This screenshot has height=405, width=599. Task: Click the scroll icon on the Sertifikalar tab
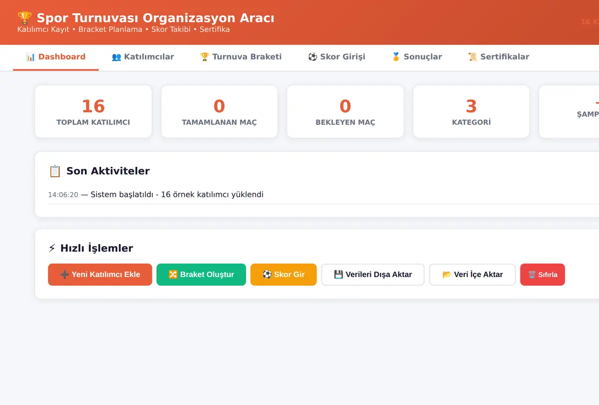point(473,57)
